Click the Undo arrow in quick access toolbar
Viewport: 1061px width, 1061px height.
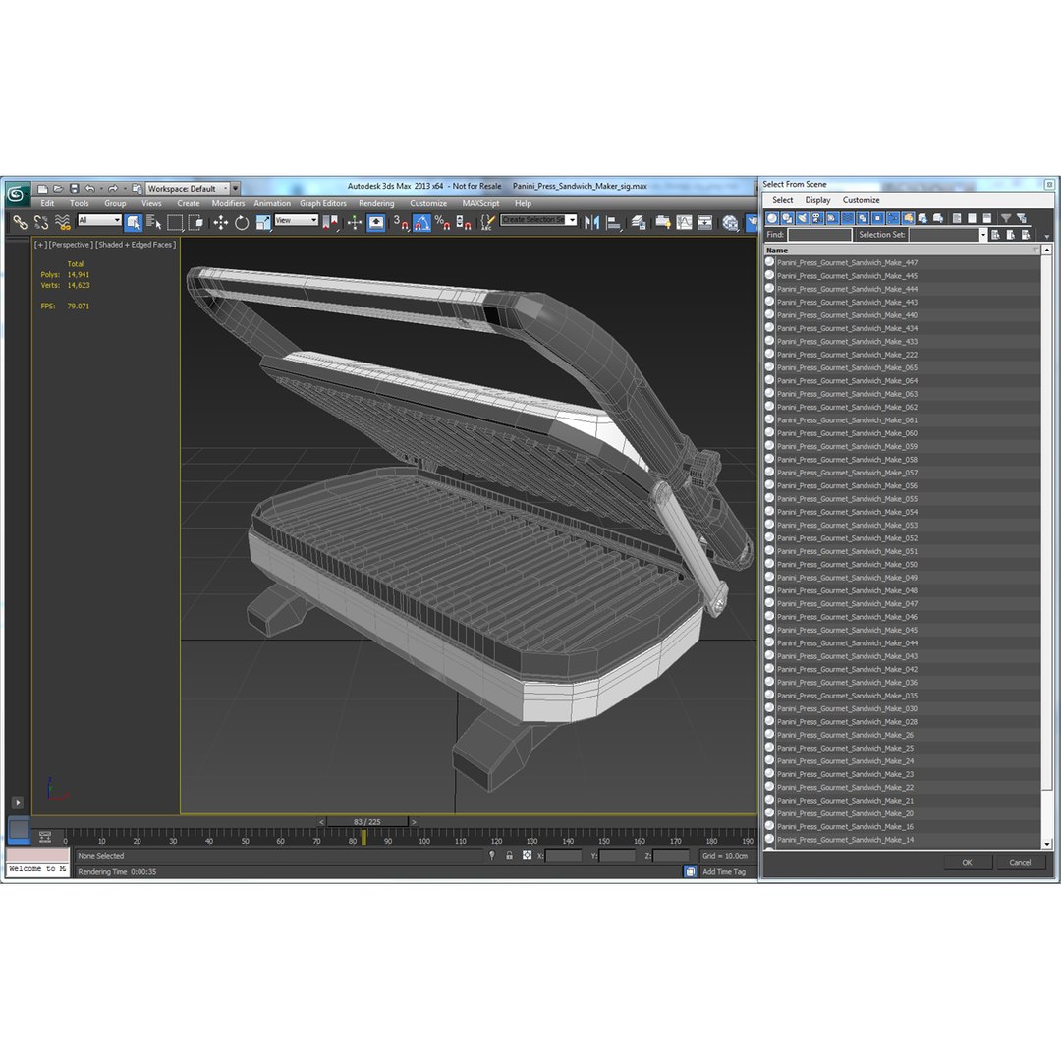89,188
